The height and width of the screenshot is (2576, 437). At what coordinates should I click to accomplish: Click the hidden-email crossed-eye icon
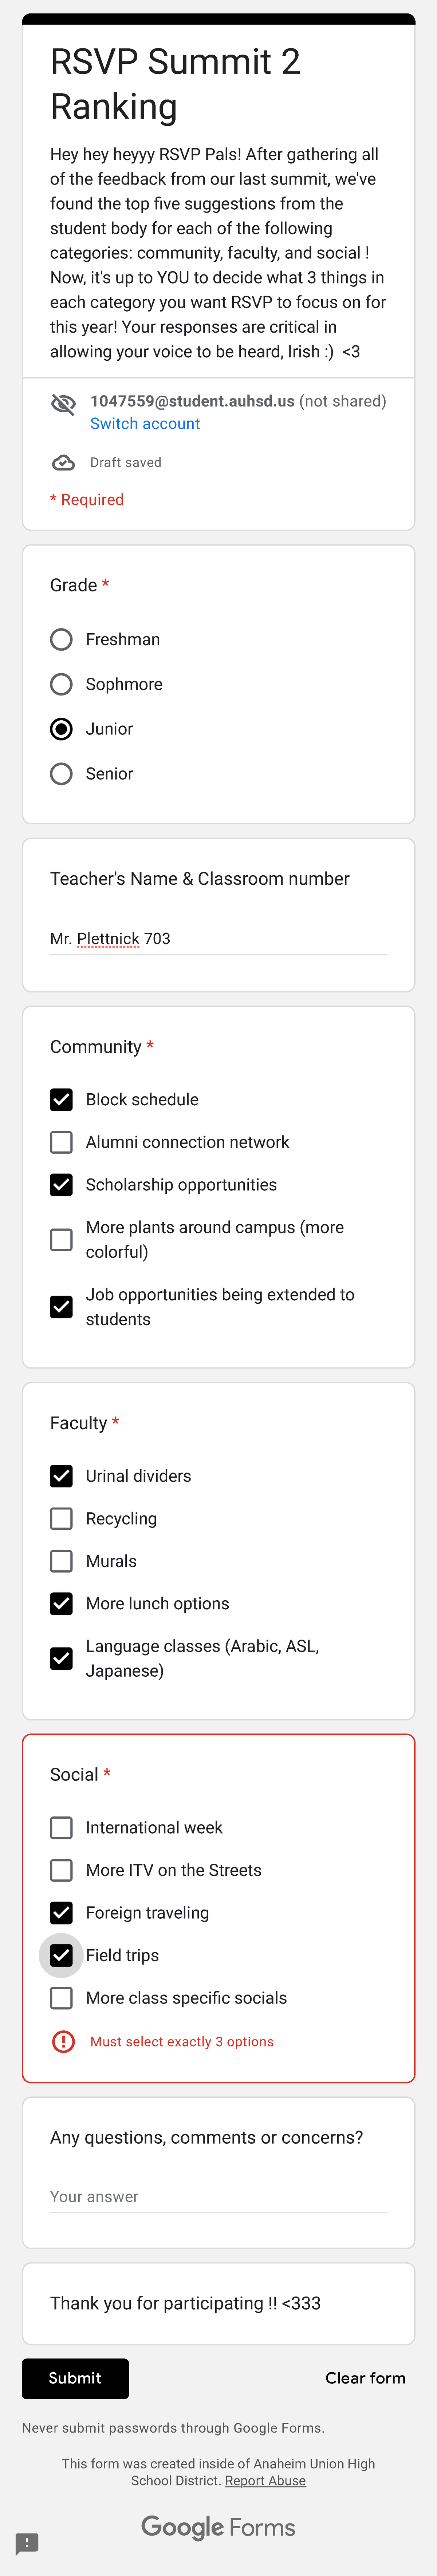click(x=63, y=404)
